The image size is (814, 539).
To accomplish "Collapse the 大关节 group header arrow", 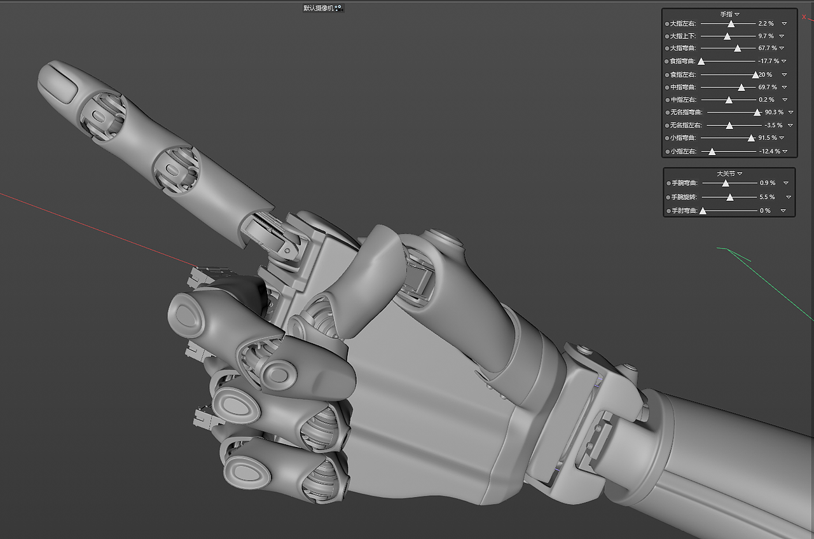I will (x=740, y=173).
